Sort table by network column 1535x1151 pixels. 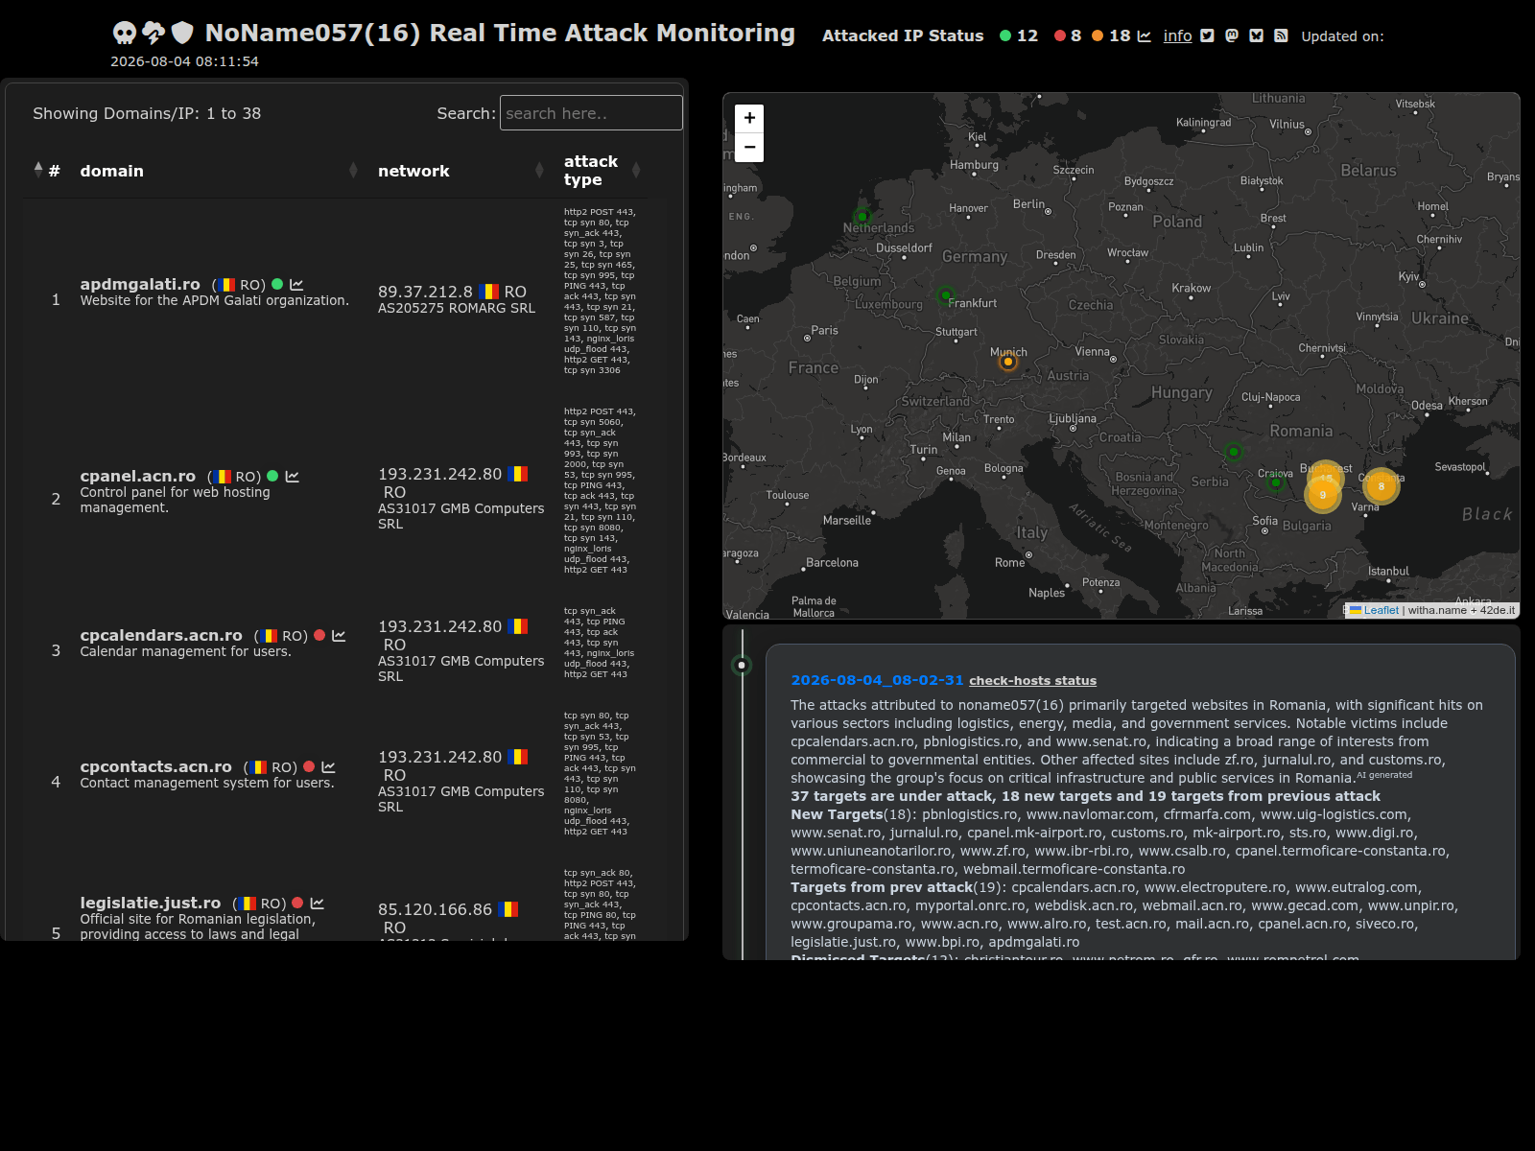click(460, 171)
